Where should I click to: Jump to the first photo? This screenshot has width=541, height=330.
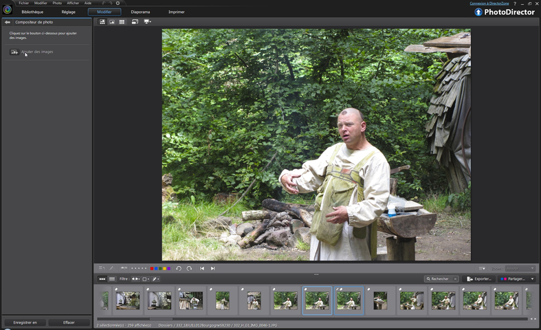[202, 268]
